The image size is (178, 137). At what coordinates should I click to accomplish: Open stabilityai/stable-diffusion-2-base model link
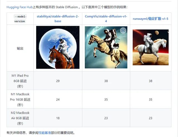[58, 19]
